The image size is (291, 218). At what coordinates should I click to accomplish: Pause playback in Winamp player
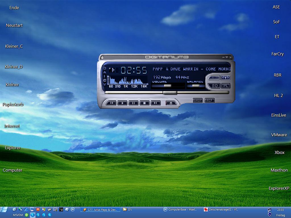[x=133, y=103]
